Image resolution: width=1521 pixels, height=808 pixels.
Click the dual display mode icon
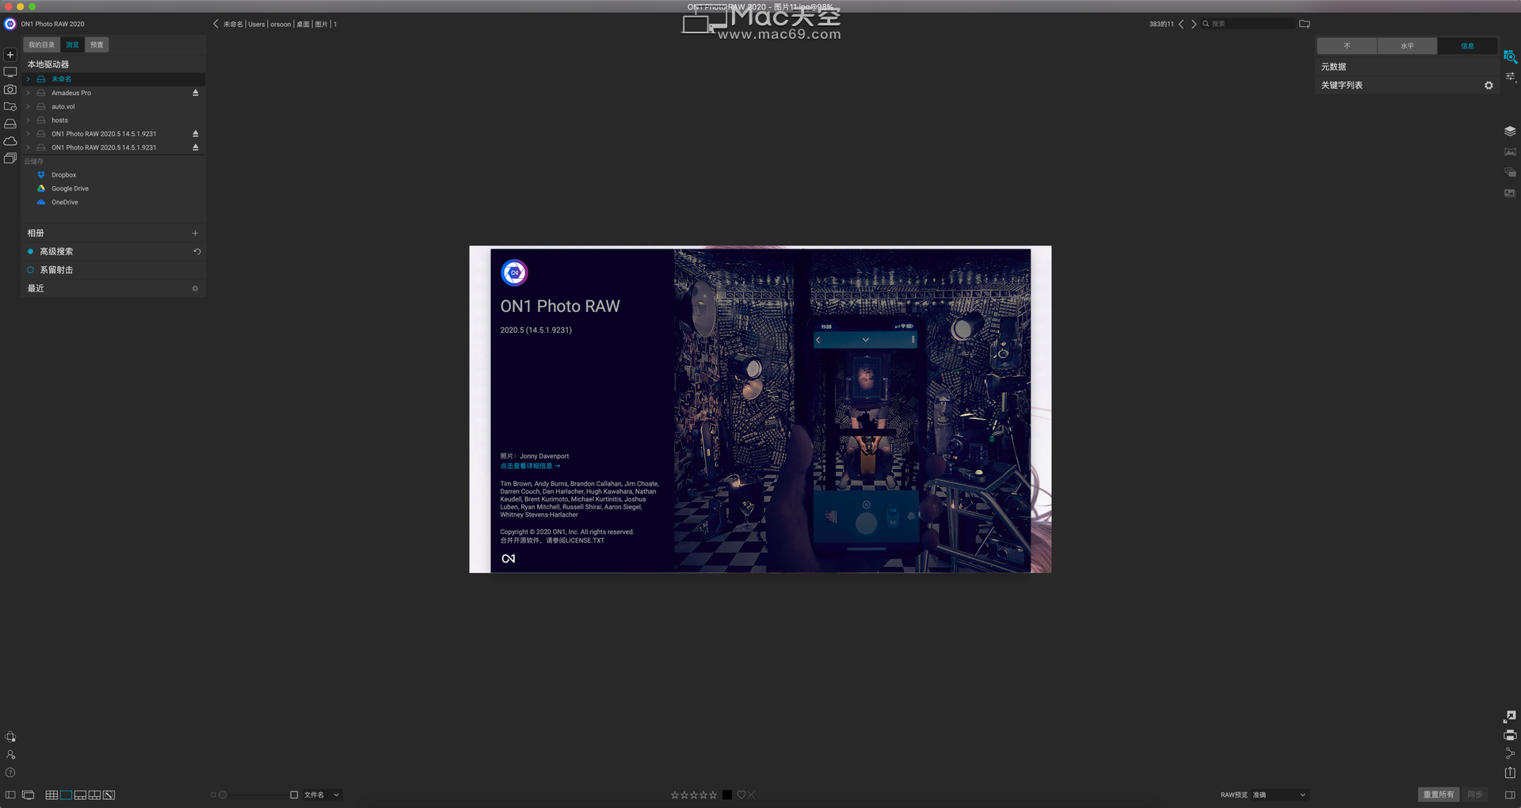tap(29, 795)
